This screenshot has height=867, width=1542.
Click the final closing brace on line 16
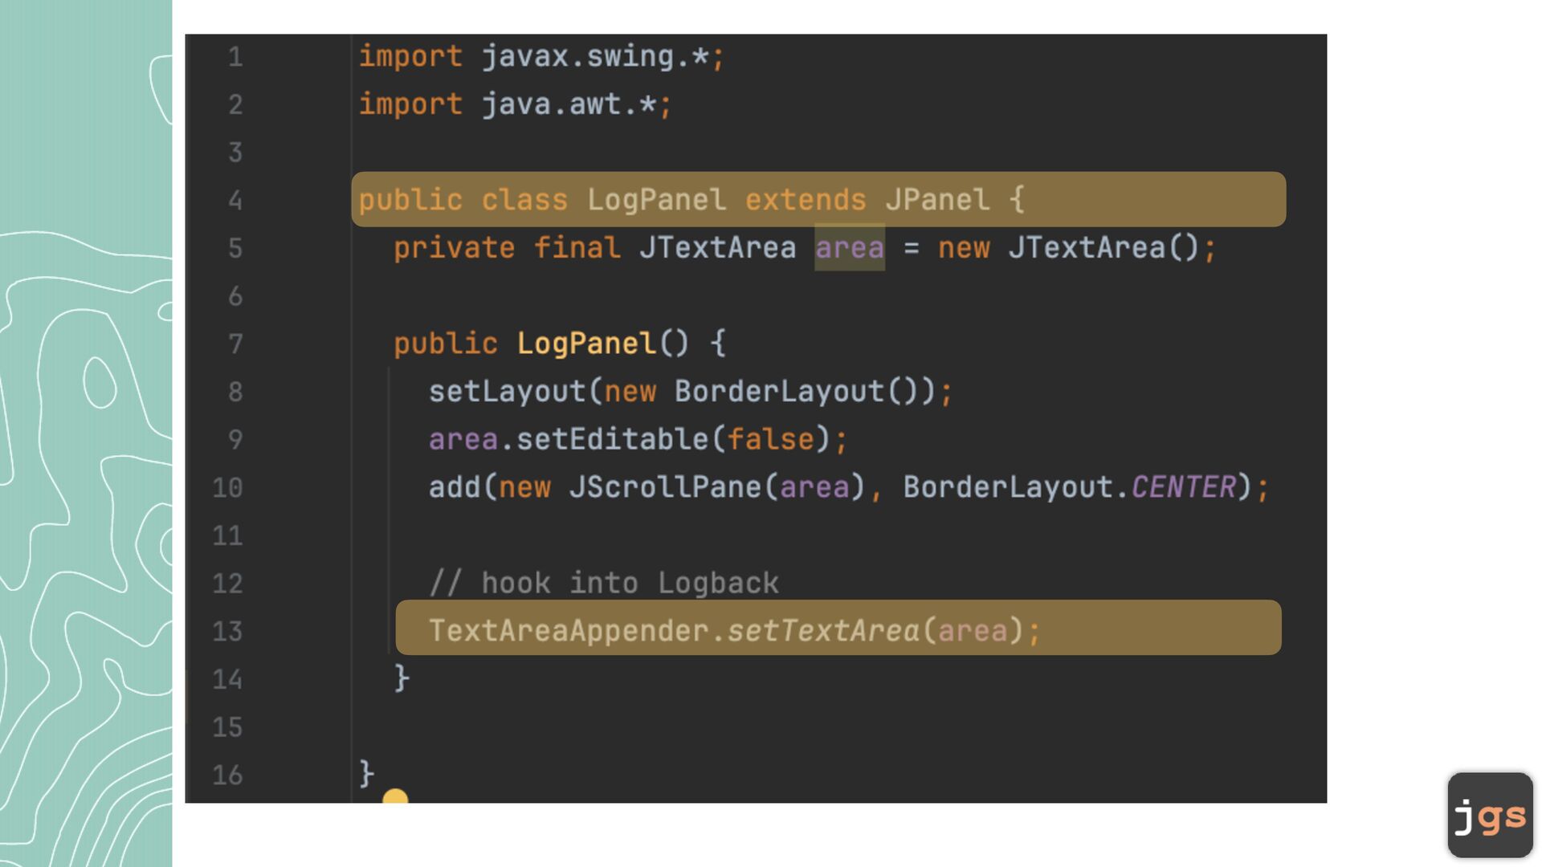click(x=366, y=774)
